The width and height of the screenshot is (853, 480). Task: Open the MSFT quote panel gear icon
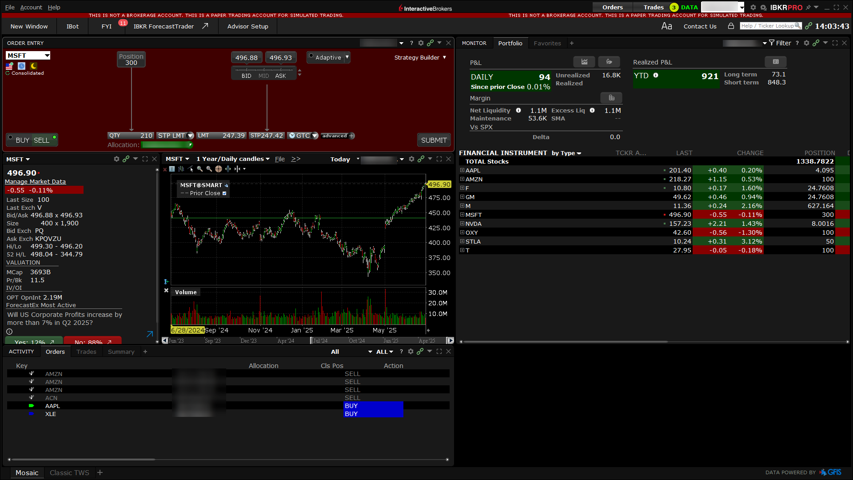tap(116, 159)
